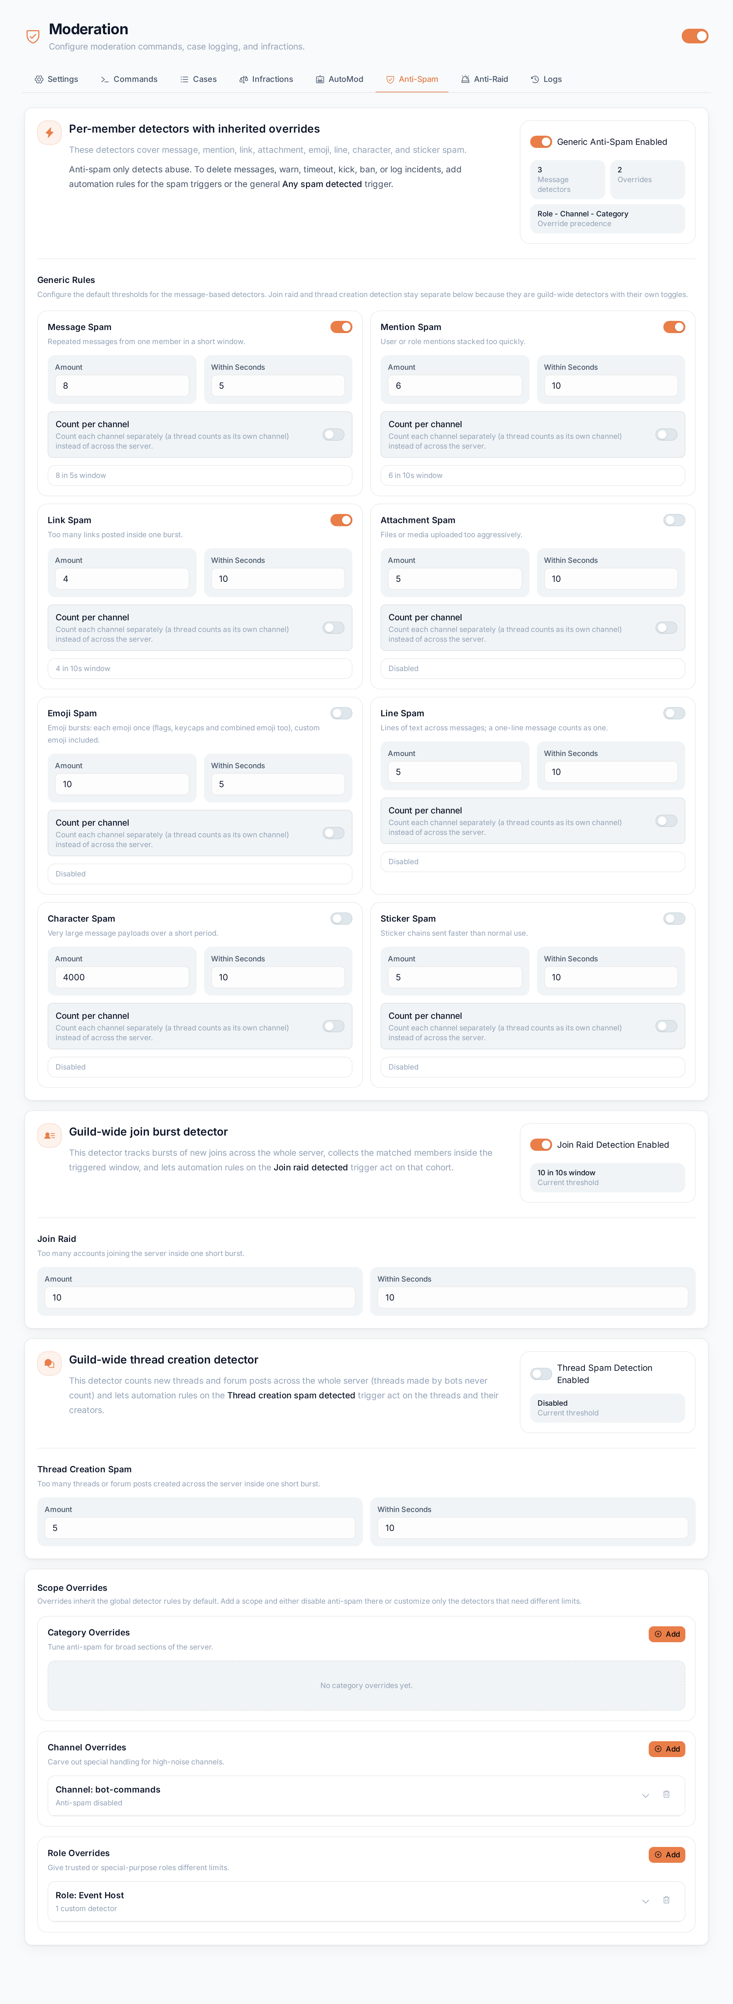Click the Anti-Raid tab siren icon
Viewport: 733px width, 2004px height.
pos(465,79)
